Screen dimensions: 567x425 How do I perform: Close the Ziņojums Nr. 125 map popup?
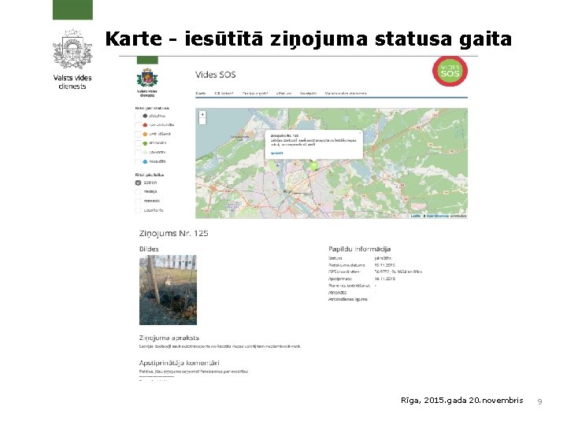coord(360,133)
